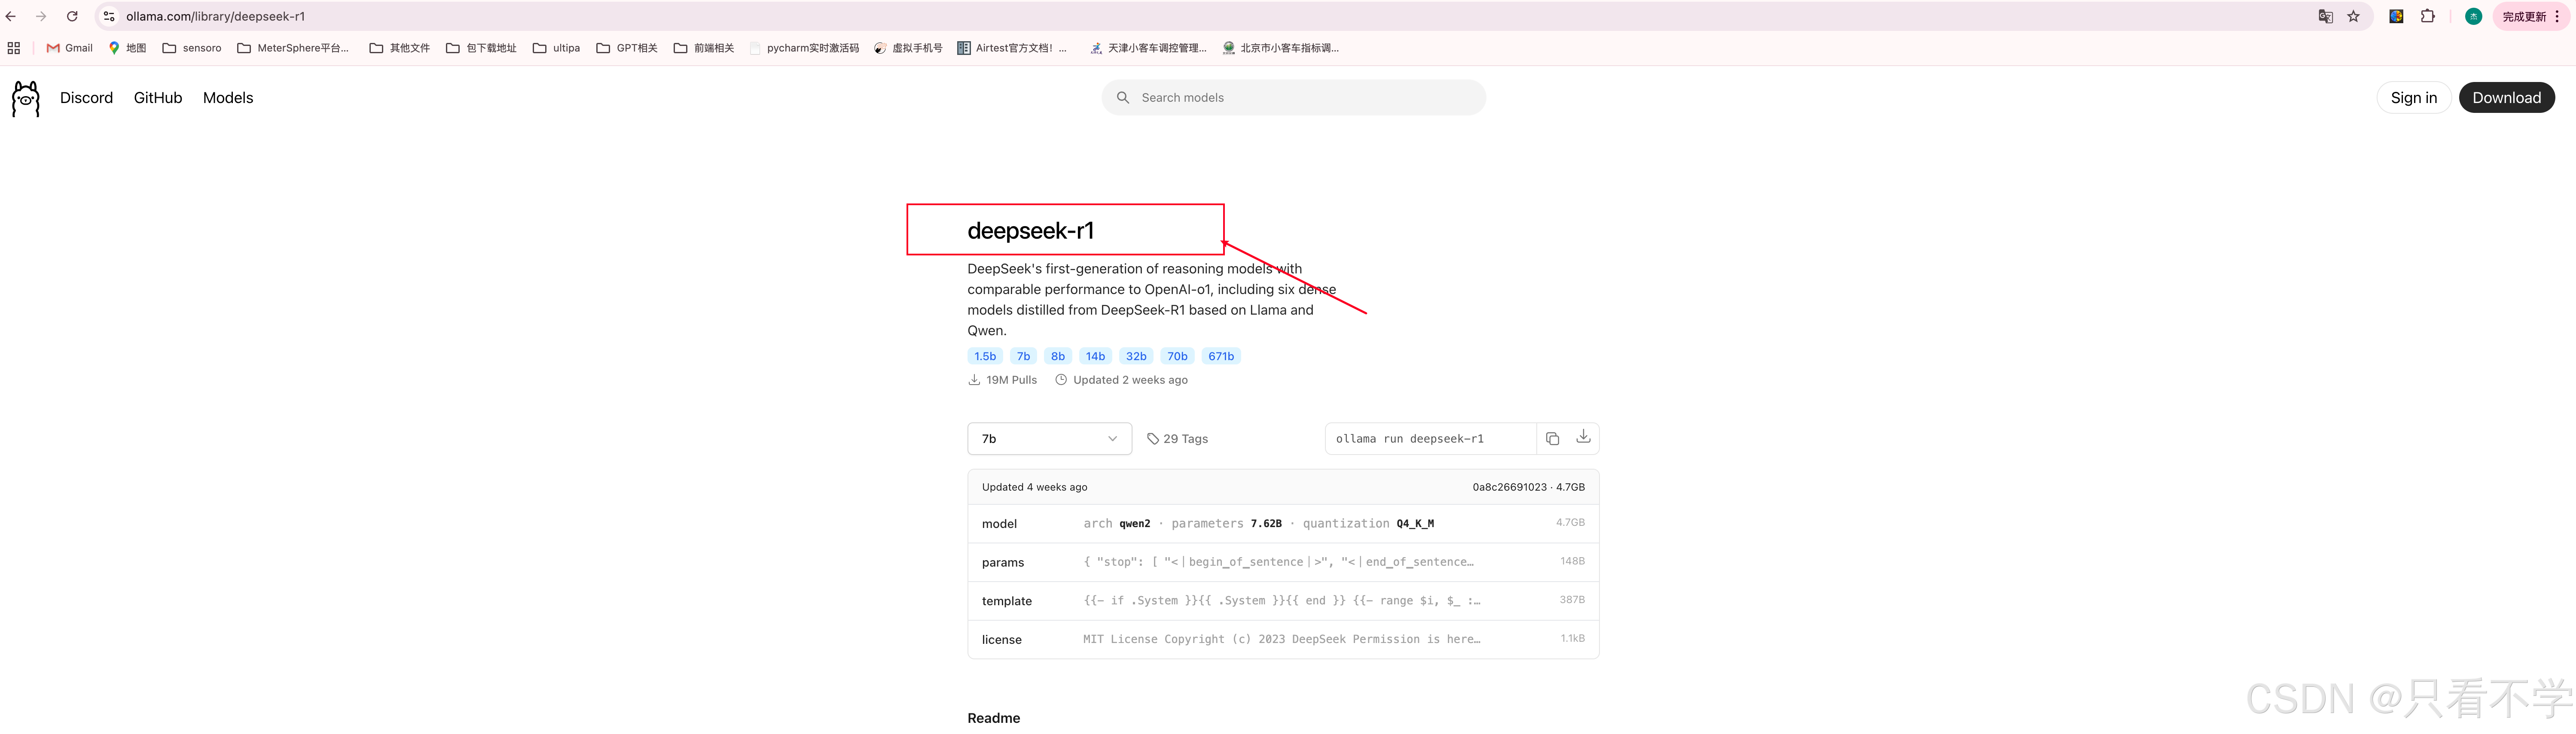Open the apps grid in bookmarks bar
The height and width of the screenshot is (734, 2576).
14,48
